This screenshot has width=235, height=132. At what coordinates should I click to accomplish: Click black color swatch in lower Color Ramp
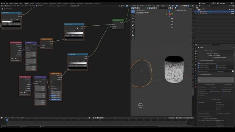point(78,67)
